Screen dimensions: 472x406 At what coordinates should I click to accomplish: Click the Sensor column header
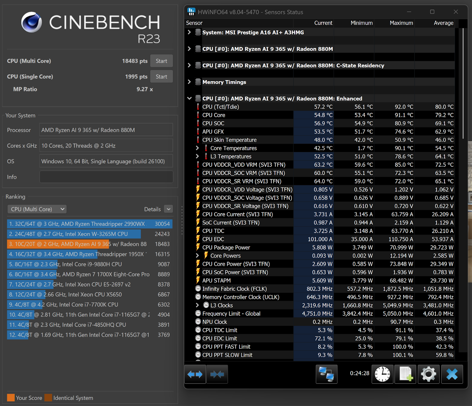tap(239, 23)
